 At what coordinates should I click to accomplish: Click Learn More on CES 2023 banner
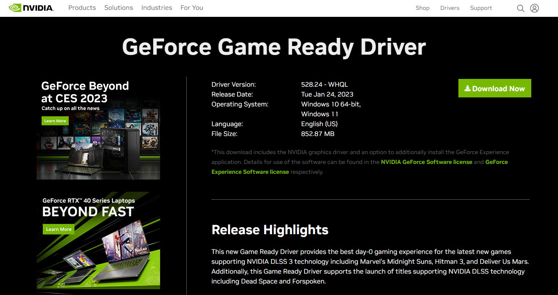pyautogui.click(x=55, y=121)
